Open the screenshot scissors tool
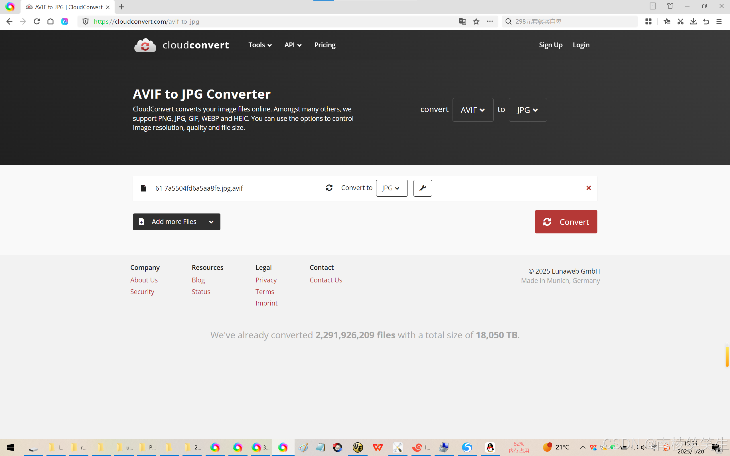 (680, 21)
